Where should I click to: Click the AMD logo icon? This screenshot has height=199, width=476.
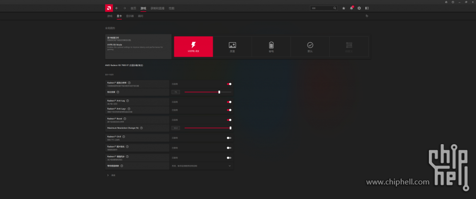click(109, 8)
